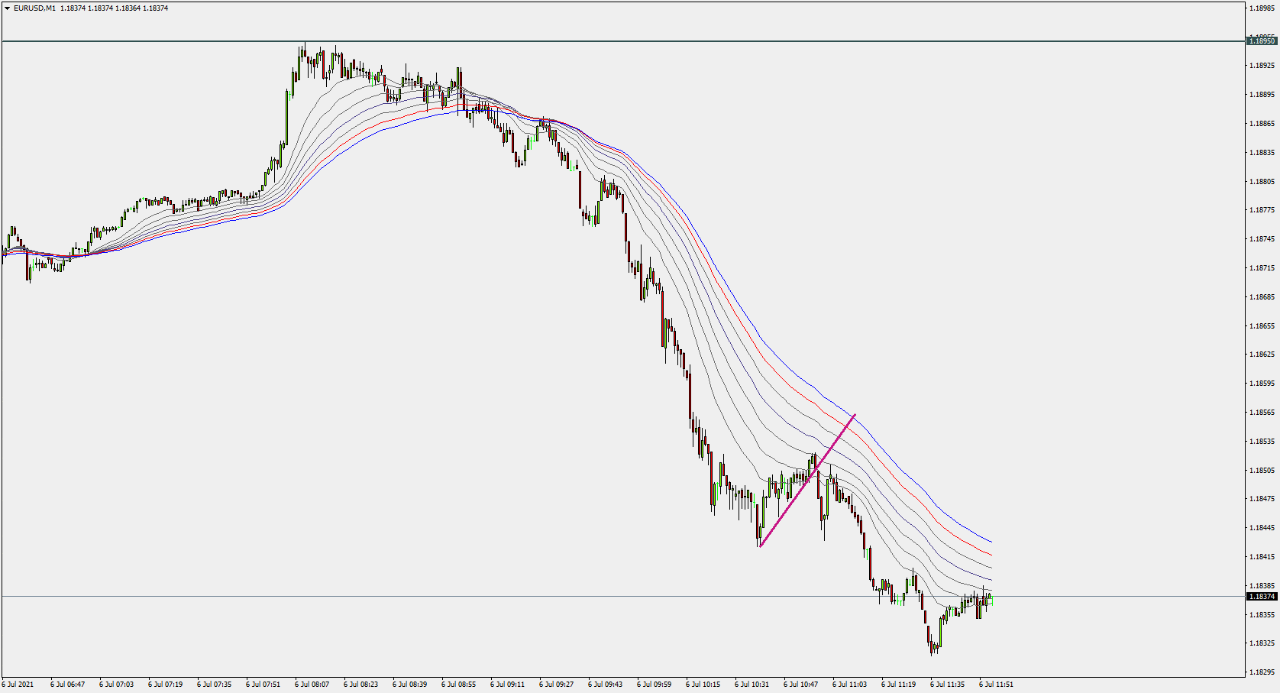This screenshot has width=1280, height=693.
Task: Click the 6 Jul 11:51 time label
Action: pos(996,685)
